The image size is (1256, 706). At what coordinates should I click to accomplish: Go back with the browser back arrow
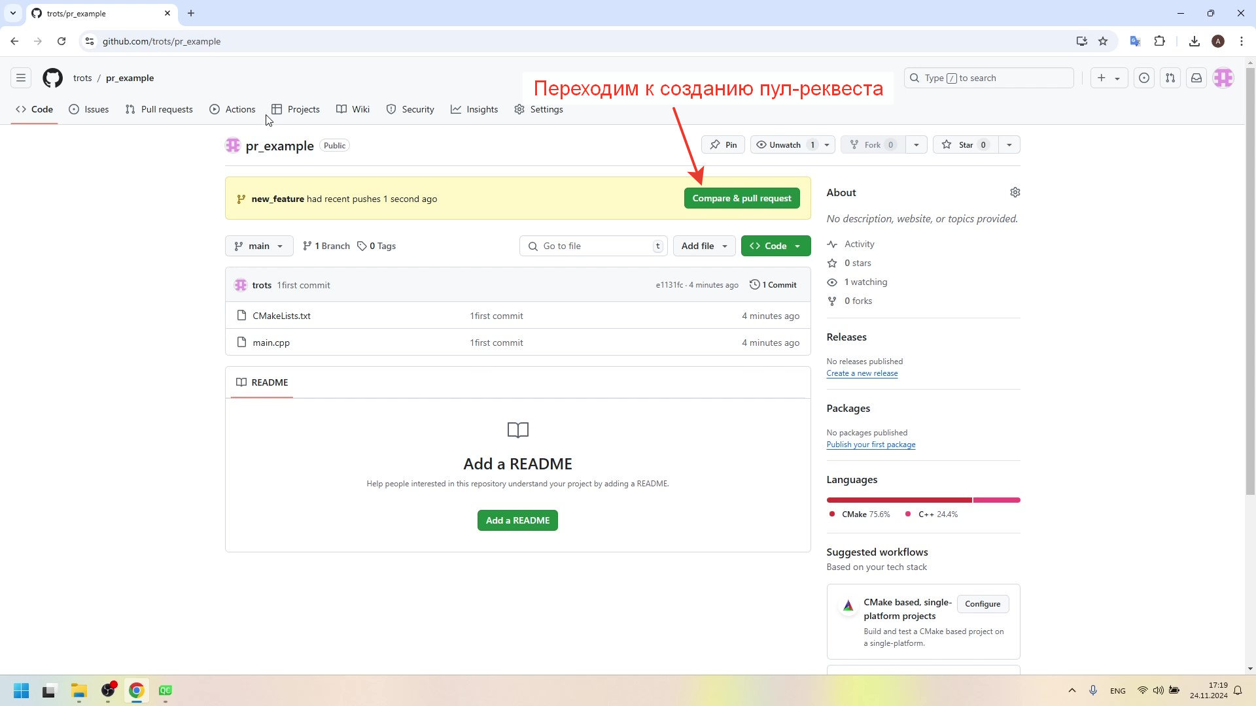click(x=14, y=41)
